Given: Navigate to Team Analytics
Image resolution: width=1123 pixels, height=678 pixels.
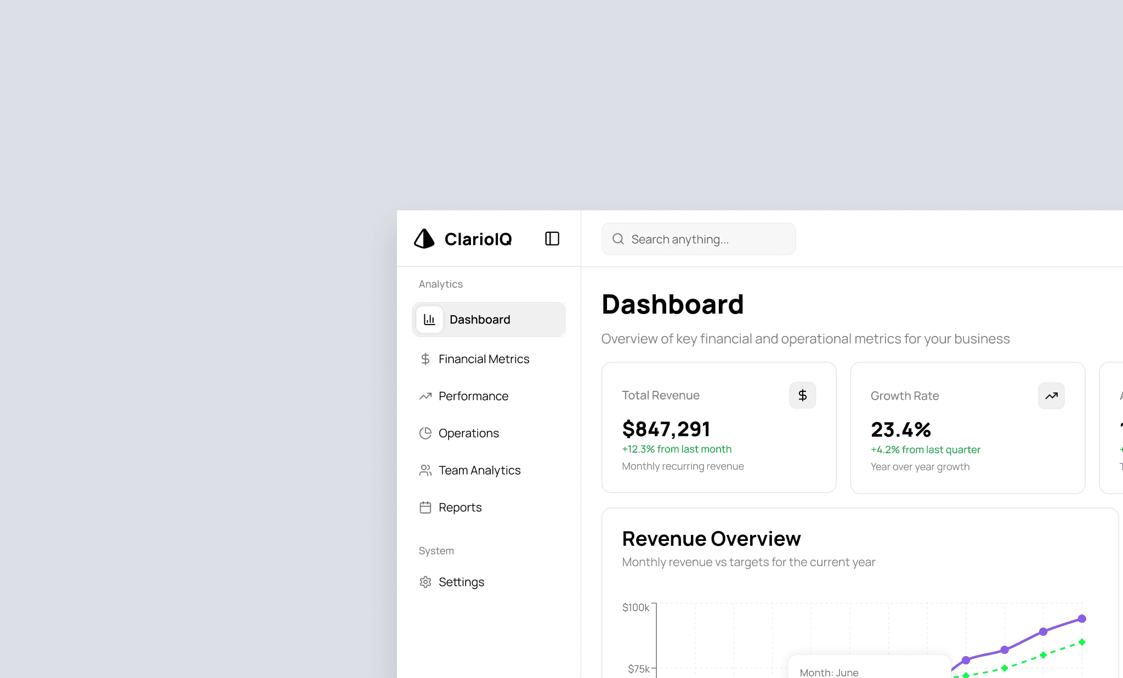Looking at the screenshot, I should 479,470.
